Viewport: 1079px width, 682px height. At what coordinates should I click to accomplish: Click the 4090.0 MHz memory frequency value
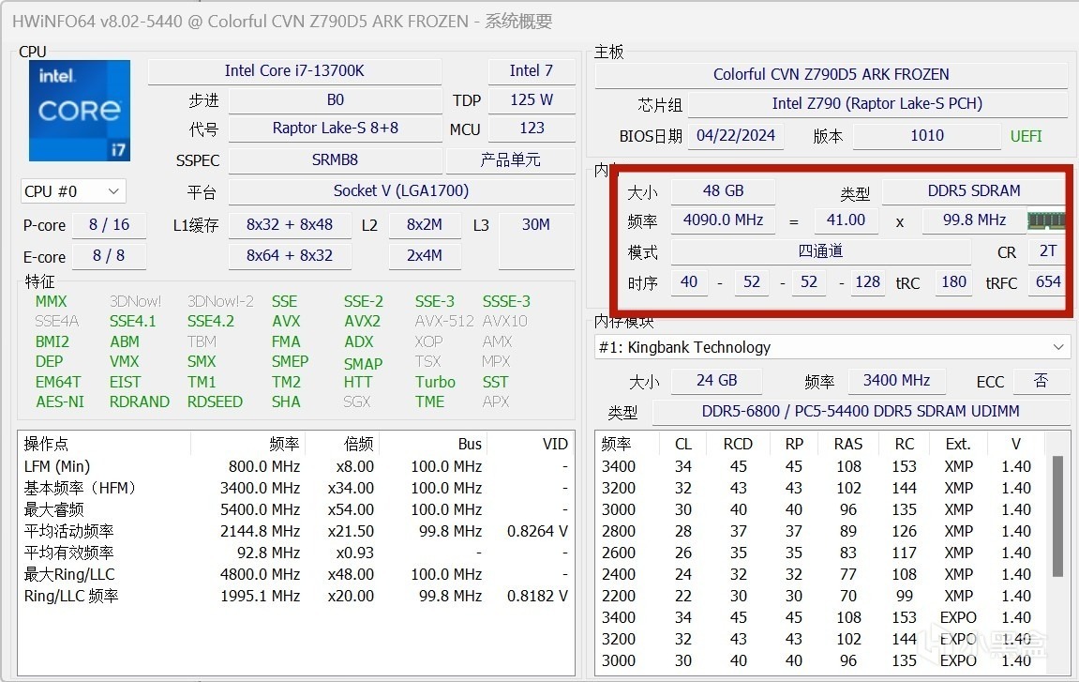pyautogui.click(x=723, y=220)
